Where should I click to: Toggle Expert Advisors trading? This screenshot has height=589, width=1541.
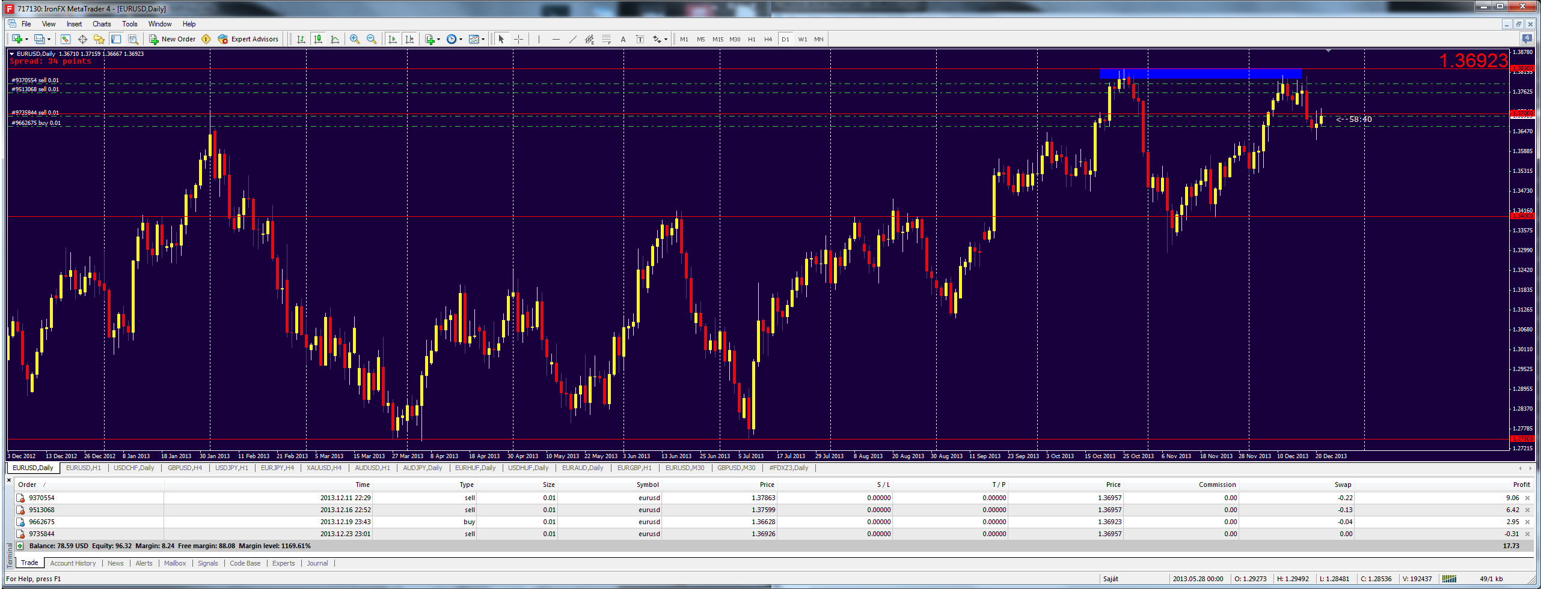point(248,39)
